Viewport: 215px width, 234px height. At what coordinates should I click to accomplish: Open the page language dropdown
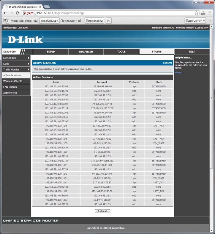49,21
